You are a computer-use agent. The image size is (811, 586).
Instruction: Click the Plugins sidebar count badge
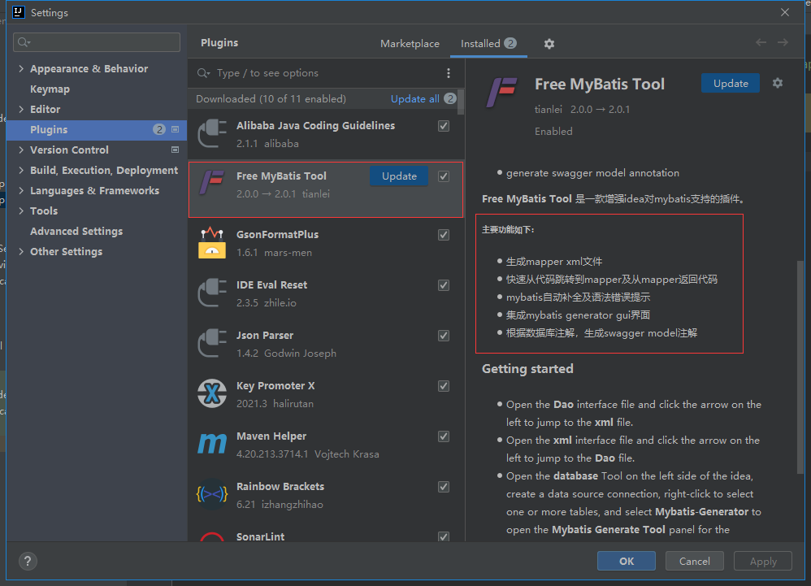pos(158,129)
